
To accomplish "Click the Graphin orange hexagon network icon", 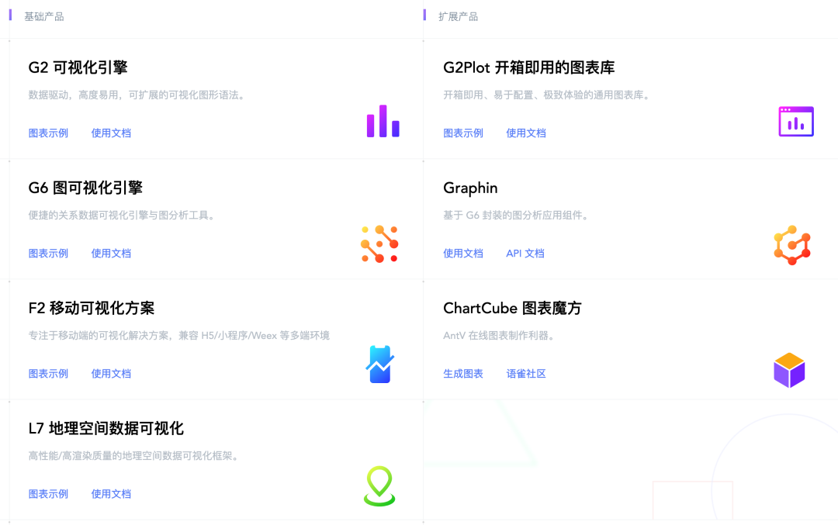I will click(792, 245).
